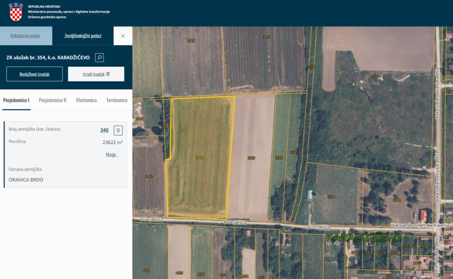Select highlighted parcel 340 on map

point(199,158)
